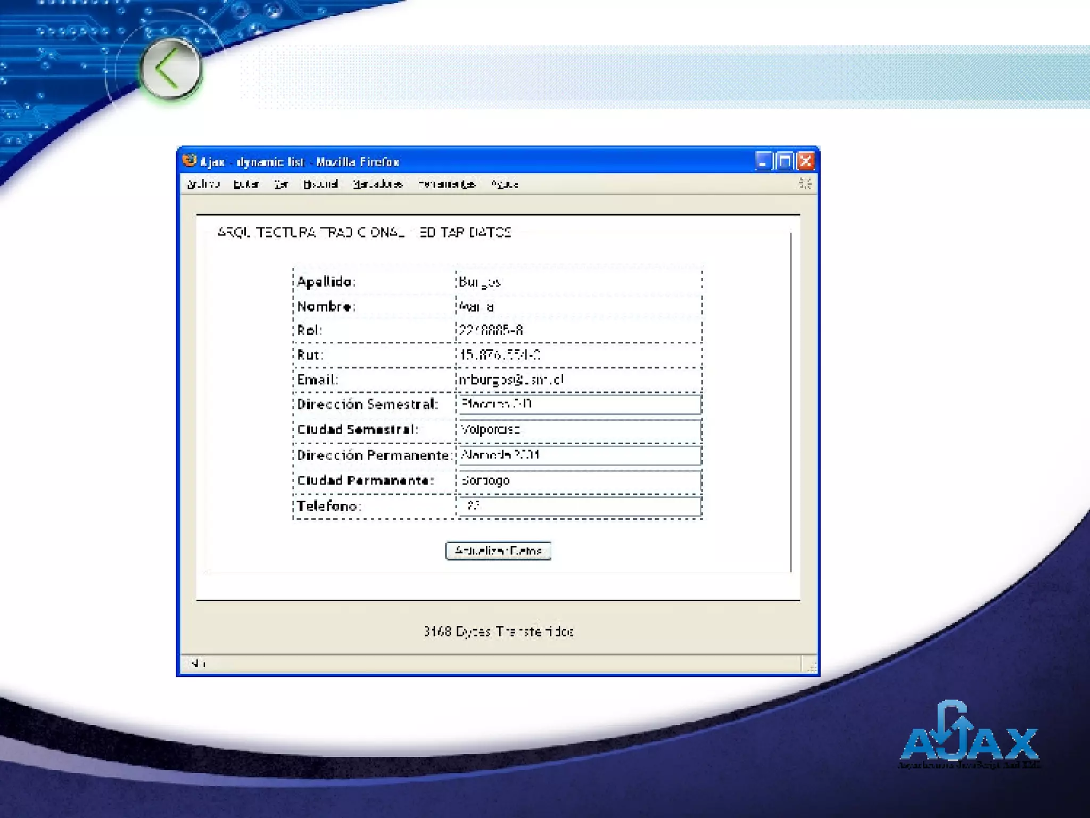Open the Editar menu
1090x818 pixels.
246,184
